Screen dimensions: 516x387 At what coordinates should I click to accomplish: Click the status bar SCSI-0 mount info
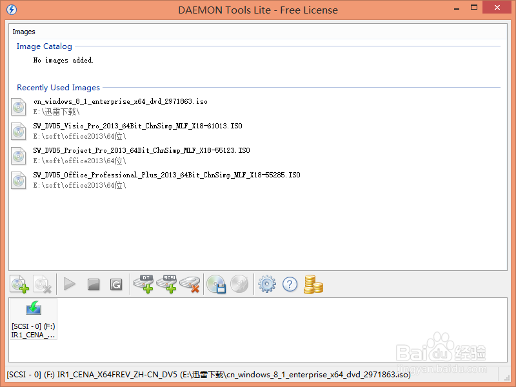(208, 375)
